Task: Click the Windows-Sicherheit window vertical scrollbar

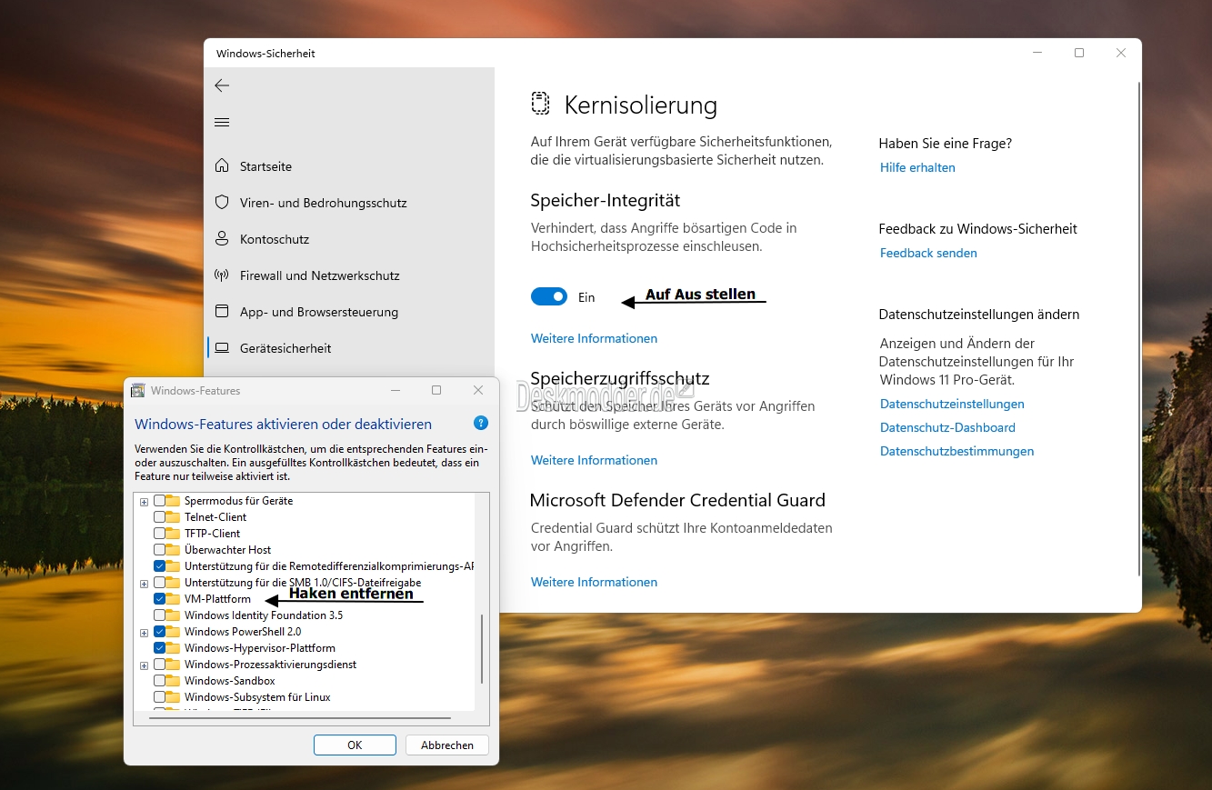Action: 1139,329
